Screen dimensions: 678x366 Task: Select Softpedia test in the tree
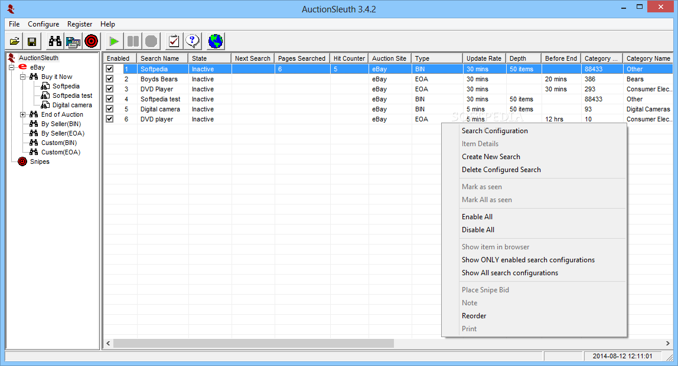72,96
